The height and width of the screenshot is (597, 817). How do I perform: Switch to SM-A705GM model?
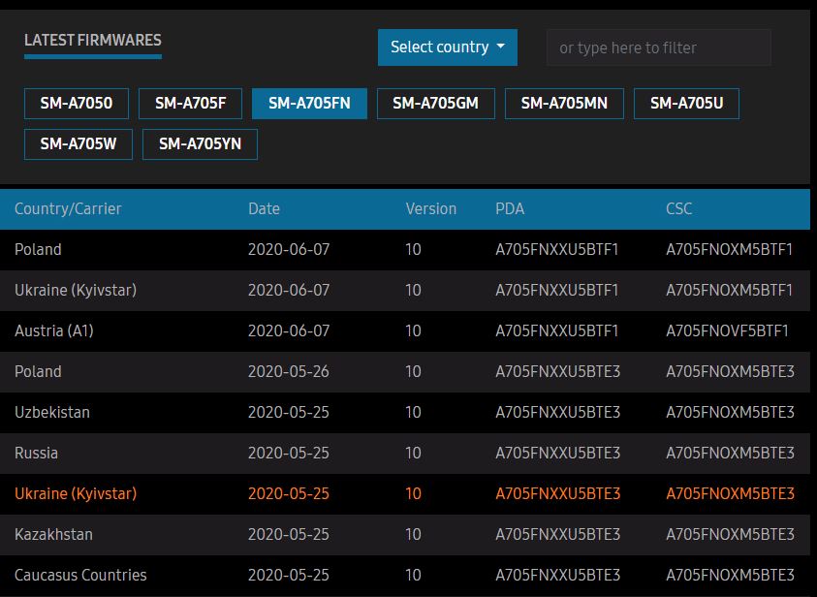click(x=435, y=103)
